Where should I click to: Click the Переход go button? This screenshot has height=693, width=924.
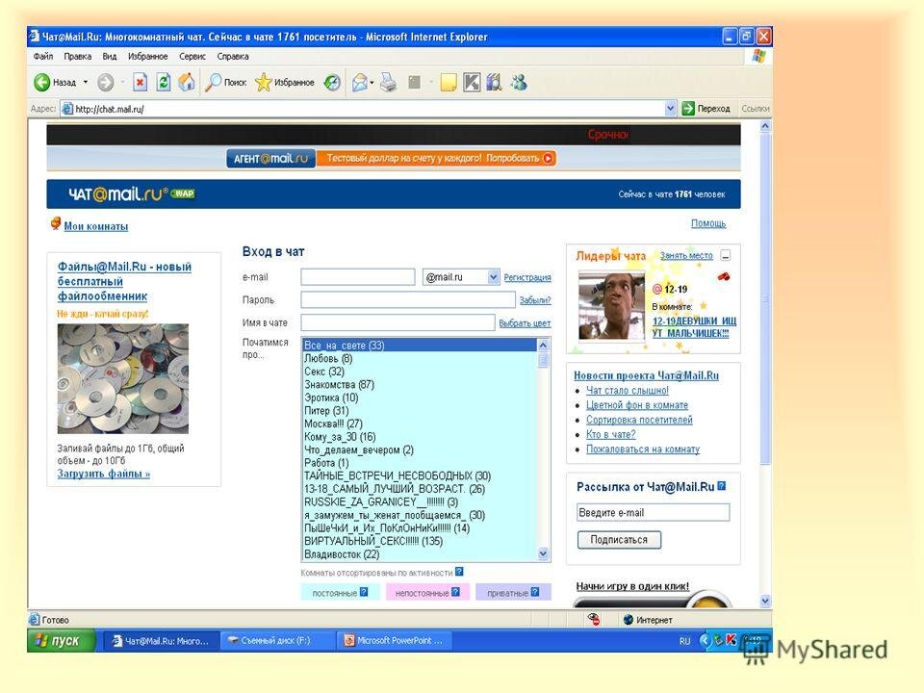(706, 109)
